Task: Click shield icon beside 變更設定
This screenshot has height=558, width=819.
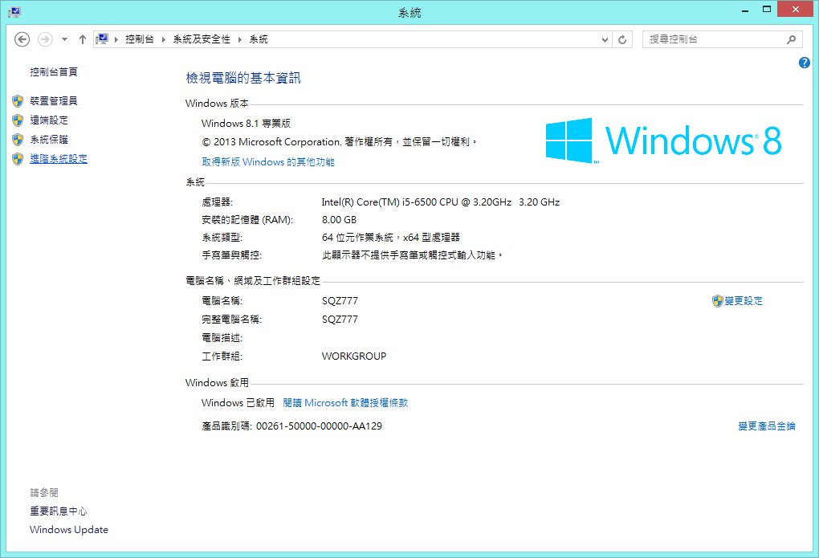Action: click(x=717, y=301)
